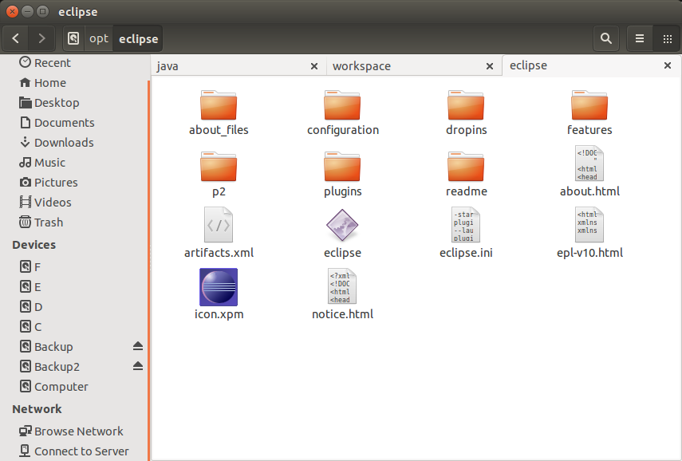The image size is (682, 461).
Task: Select the configuration folder icon
Action: click(342, 105)
